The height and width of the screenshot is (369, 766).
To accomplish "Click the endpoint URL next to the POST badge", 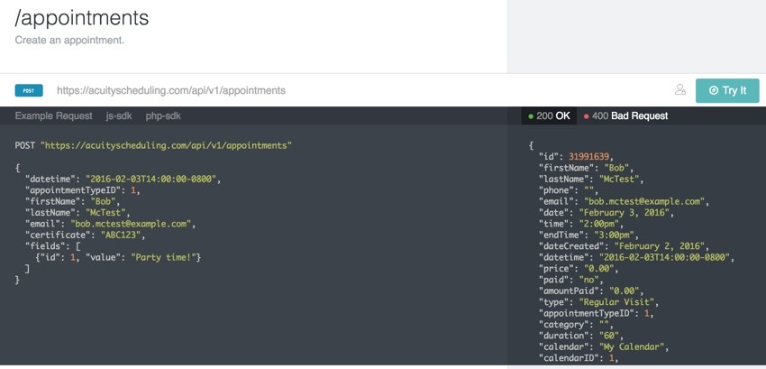I will pos(171,90).
